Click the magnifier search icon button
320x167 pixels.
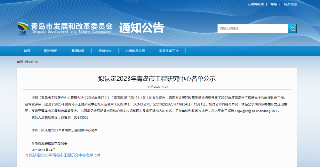tap(292, 28)
